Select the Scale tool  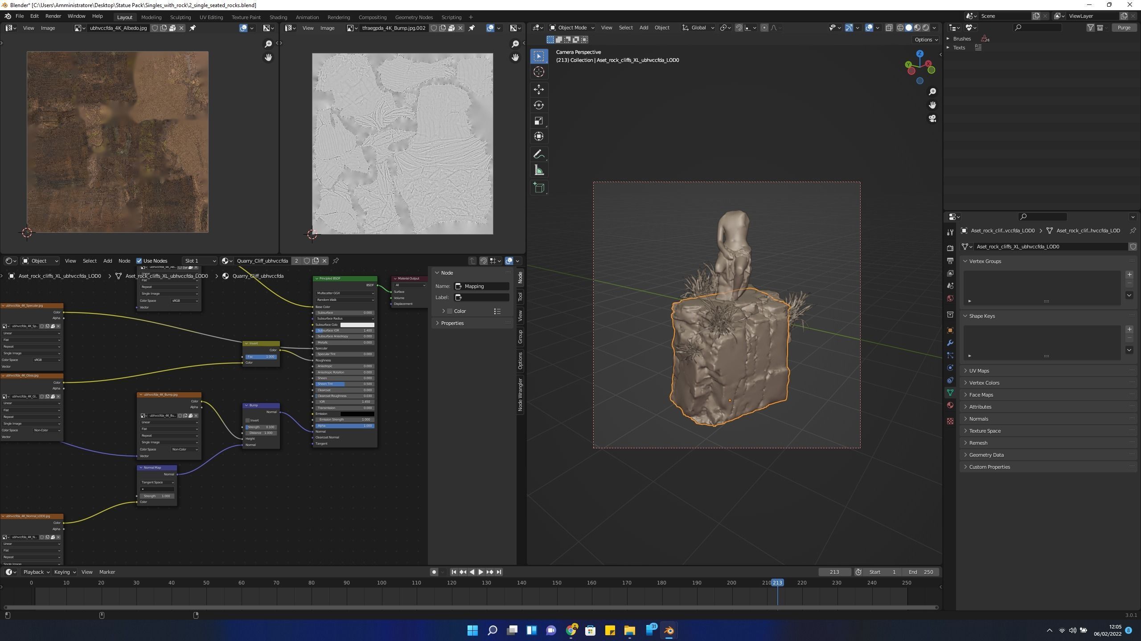[539, 121]
